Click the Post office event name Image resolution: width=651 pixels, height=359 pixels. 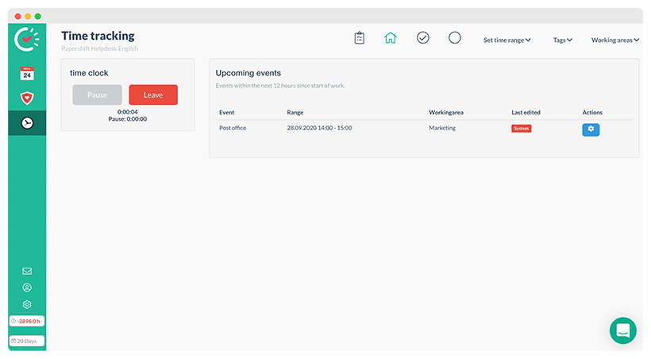coord(233,128)
